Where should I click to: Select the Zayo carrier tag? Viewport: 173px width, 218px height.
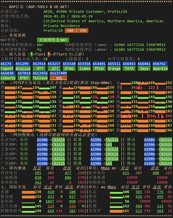tap(144, 68)
